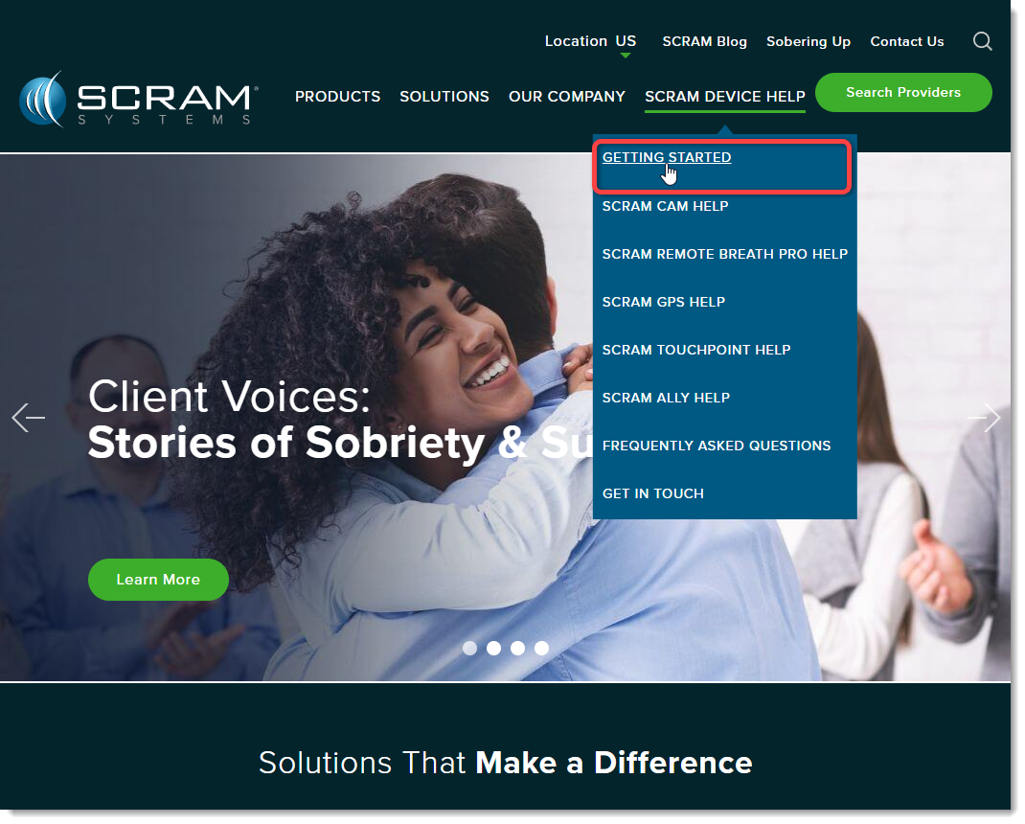Open the Our Company menu
1025x824 pixels.
click(x=569, y=97)
